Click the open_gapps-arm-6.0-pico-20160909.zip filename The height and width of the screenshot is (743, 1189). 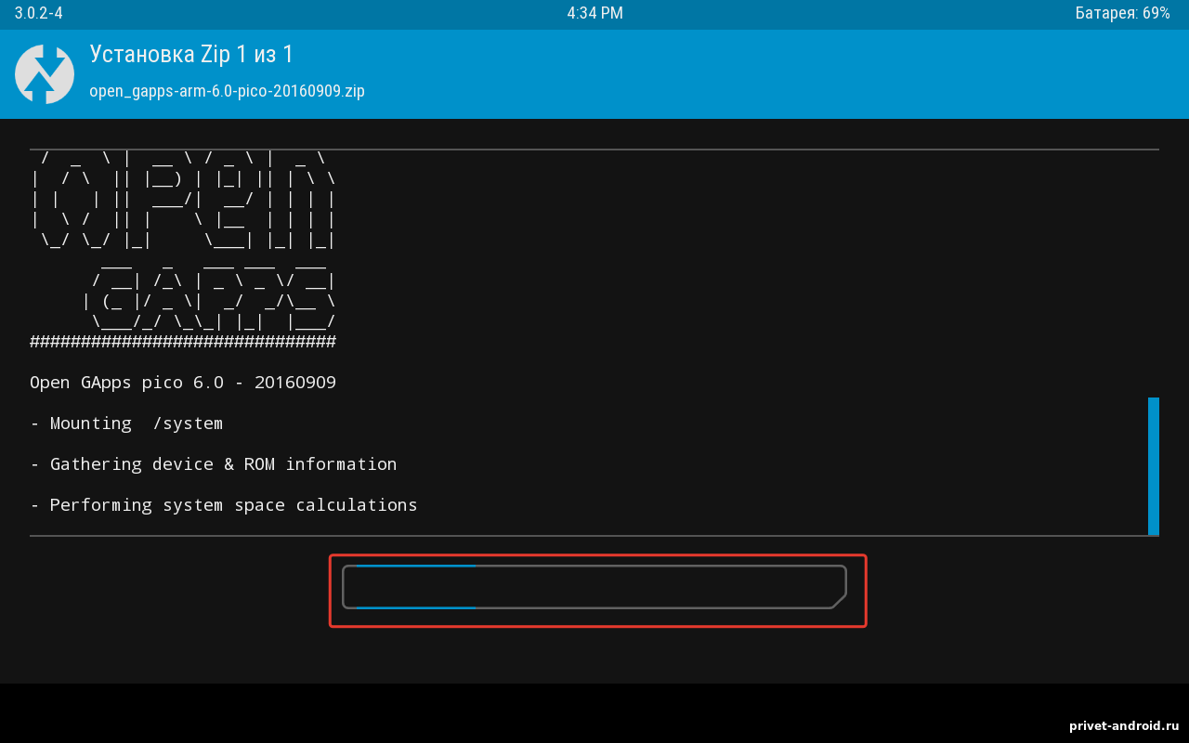[x=227, y=91]
